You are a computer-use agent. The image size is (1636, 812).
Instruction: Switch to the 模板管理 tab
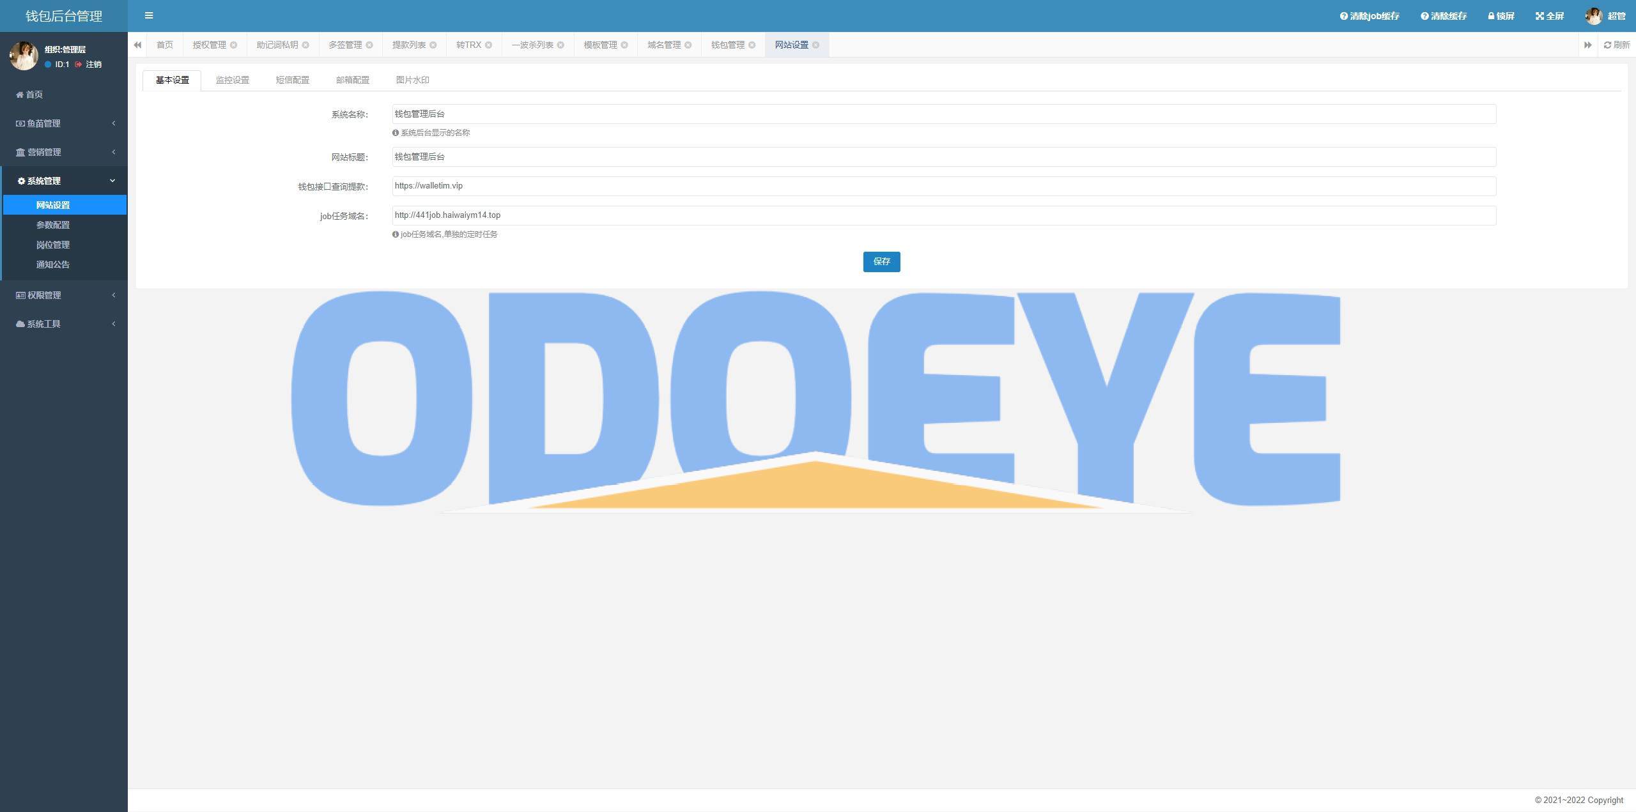tap(601, 45)
